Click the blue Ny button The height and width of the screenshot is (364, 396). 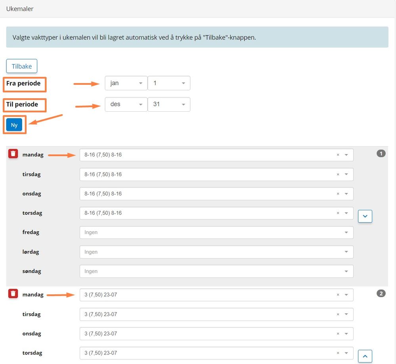(x=14, y=125)
